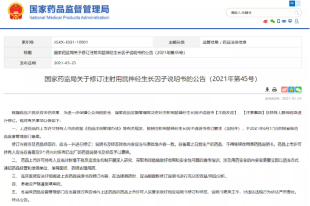Open the message bubble icon
The image size is (310, 206).
[x=290, y=21]
